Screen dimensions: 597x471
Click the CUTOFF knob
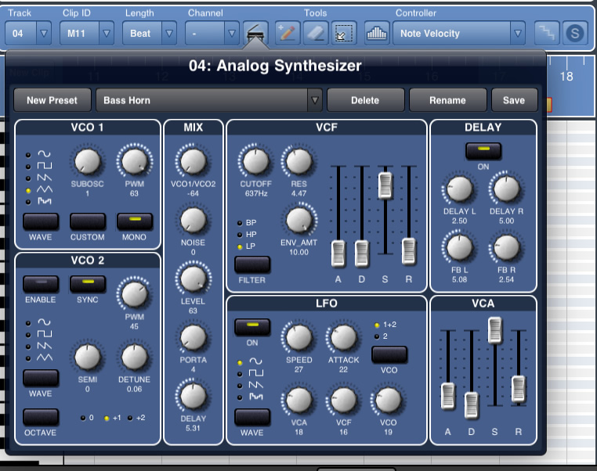coord(256,161)
